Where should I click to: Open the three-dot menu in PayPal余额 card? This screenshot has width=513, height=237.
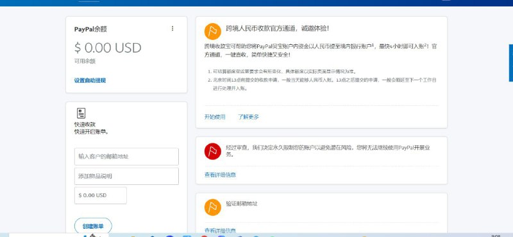point(172,28)
